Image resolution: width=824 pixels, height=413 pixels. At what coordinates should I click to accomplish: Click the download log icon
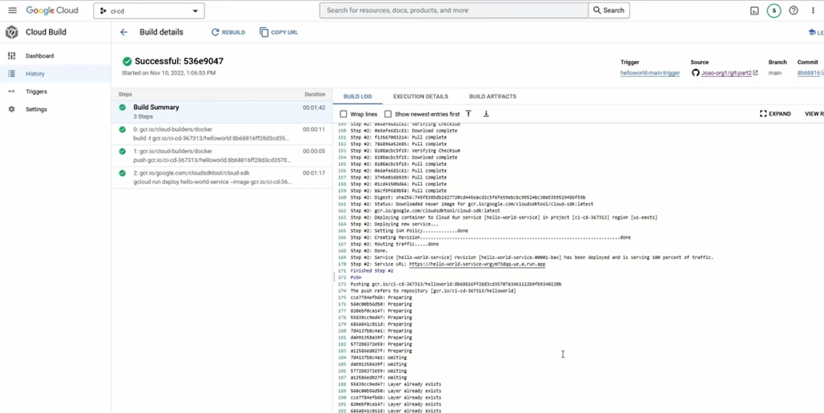coord(486,114)
